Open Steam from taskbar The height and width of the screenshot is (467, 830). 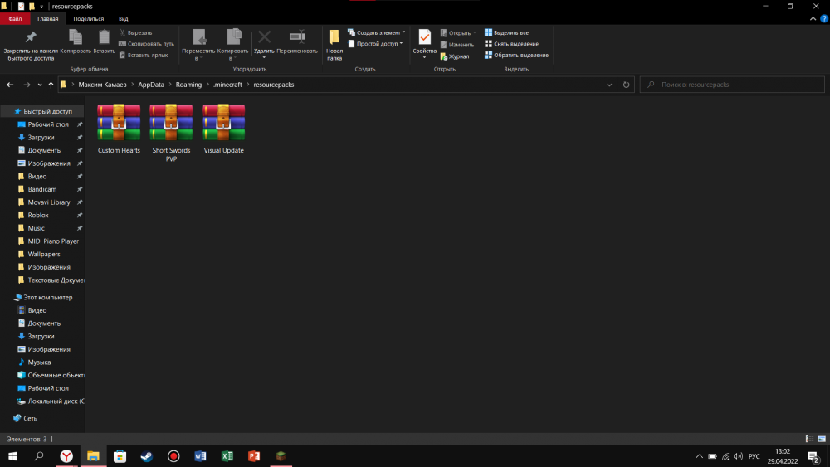tap(147, 456)
